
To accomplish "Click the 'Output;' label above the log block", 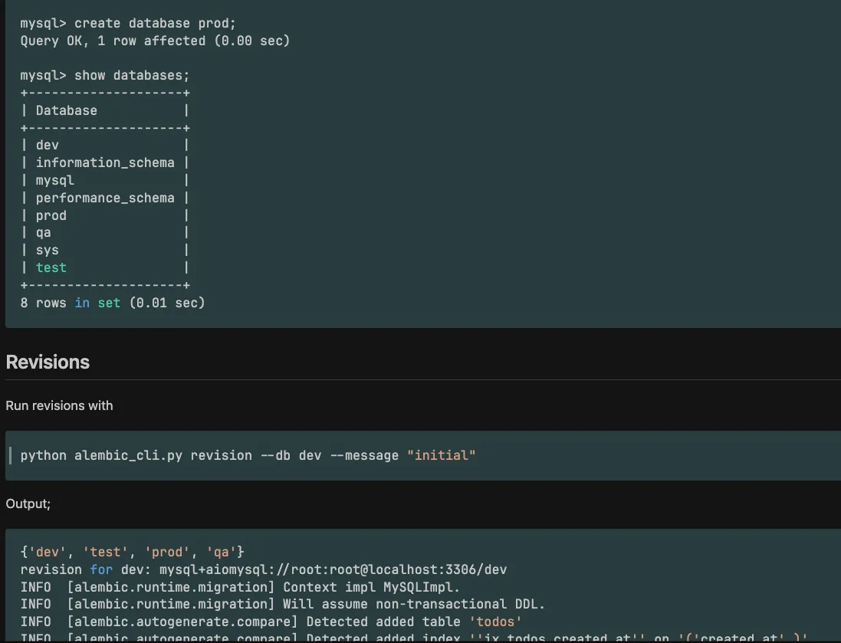I will click(x=28, y=504).
